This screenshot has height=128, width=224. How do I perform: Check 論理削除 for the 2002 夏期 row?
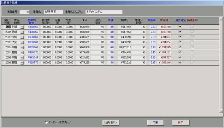(x=192, y=32)
